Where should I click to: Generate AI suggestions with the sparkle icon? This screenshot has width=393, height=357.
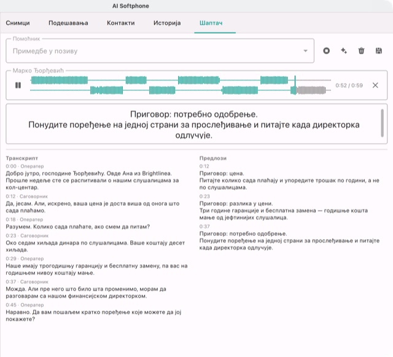pyautogui.click(x=344, y=50)
